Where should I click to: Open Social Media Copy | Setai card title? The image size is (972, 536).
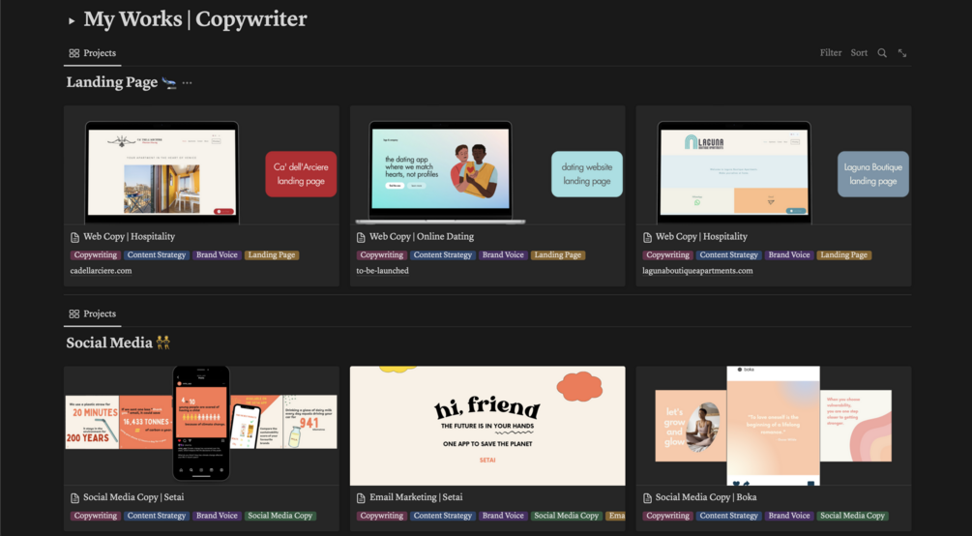[133, 497]
